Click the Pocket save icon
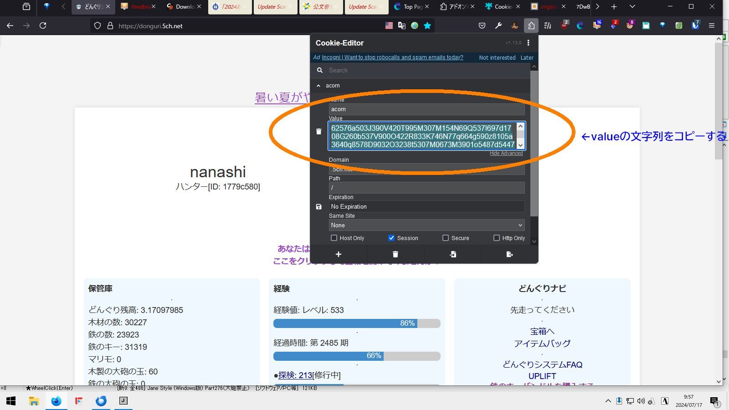Viewport: 729px width, 410px height. (482, 26)
